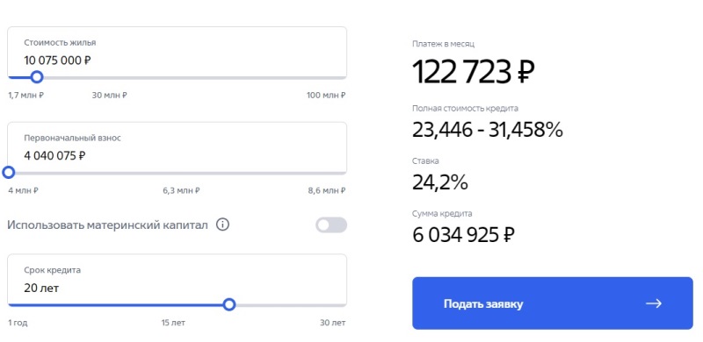Click the Срок кредита 20 лет field
The image size is (703, 342).
[178, 280]
